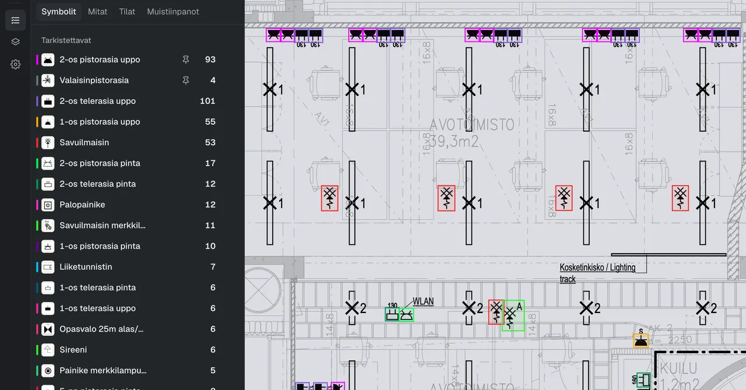Select the 2-os pistorasia pinta row
This screenshot has height=390, width=746.
coord(126,163)
